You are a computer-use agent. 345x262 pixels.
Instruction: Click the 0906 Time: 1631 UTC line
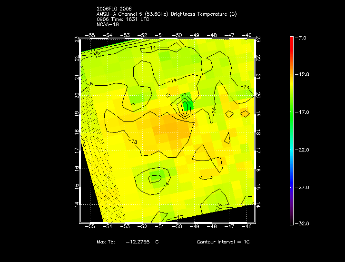point(123,19)
